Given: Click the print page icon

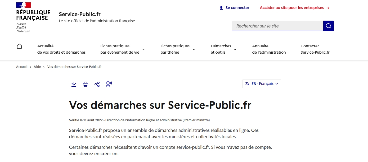Looking at the screenshot, I should point(86,84).
